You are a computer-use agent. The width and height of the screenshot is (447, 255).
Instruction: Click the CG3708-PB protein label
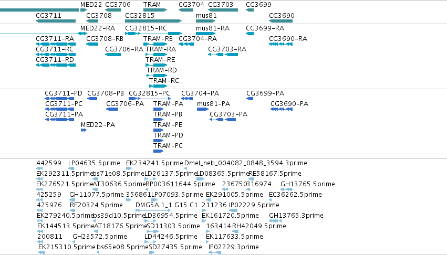click(106, 93)
